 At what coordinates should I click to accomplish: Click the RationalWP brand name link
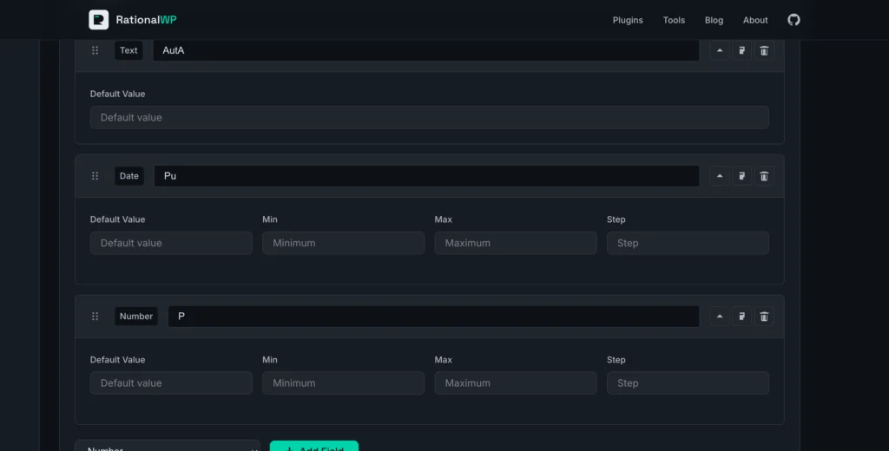(x=146, y=20)
